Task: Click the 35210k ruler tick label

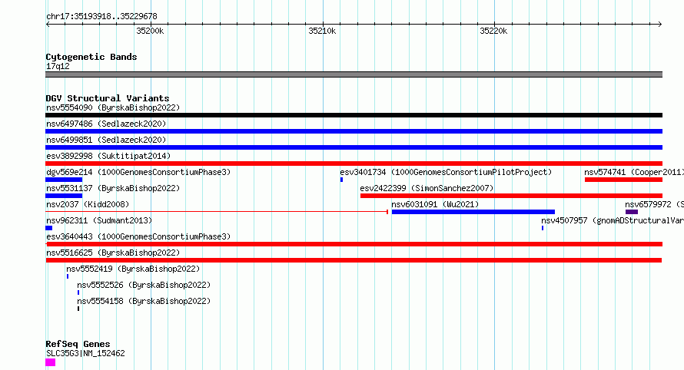Action: click(x=322, y=31)
